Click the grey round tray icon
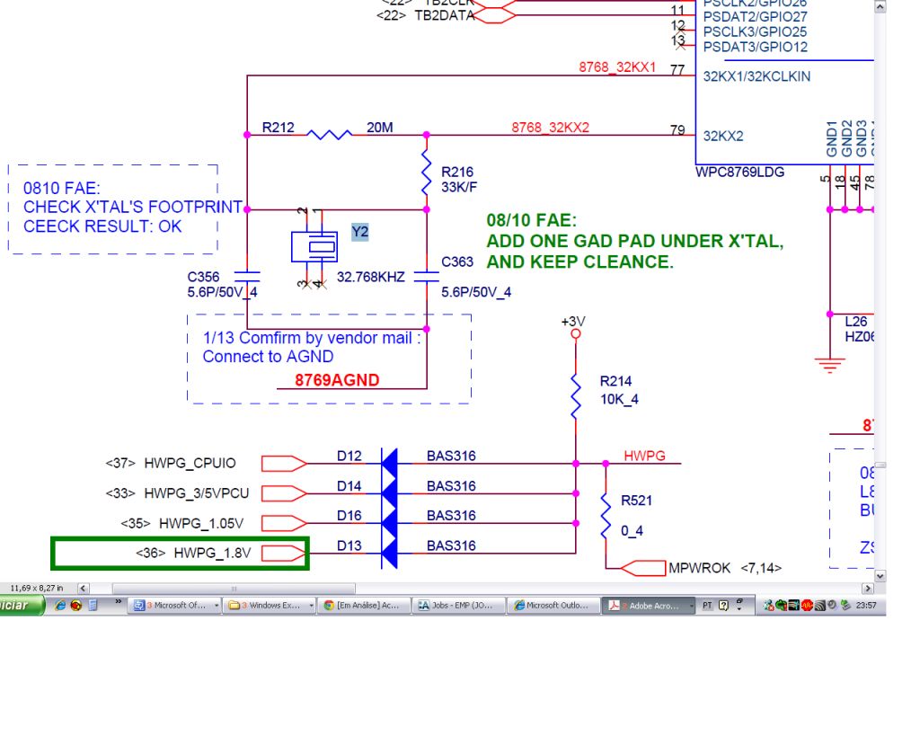Screen dimensions: 920x736 831,605
